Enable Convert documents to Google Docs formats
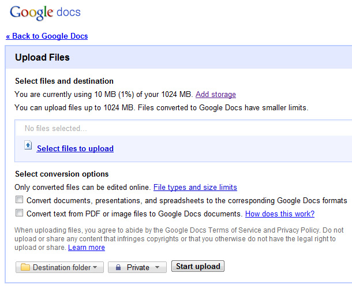 click(19, 199)
